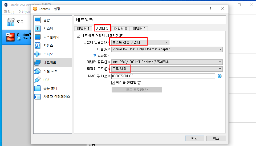Image resolution: width=256 pixels, height=146 pixels.
Task: Collapse the 고급 advanced section triangle
Action: [95, 55]
